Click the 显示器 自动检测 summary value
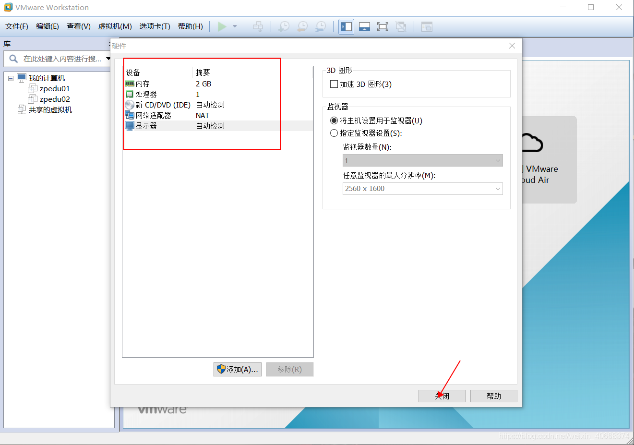 (x=210, y=126)
